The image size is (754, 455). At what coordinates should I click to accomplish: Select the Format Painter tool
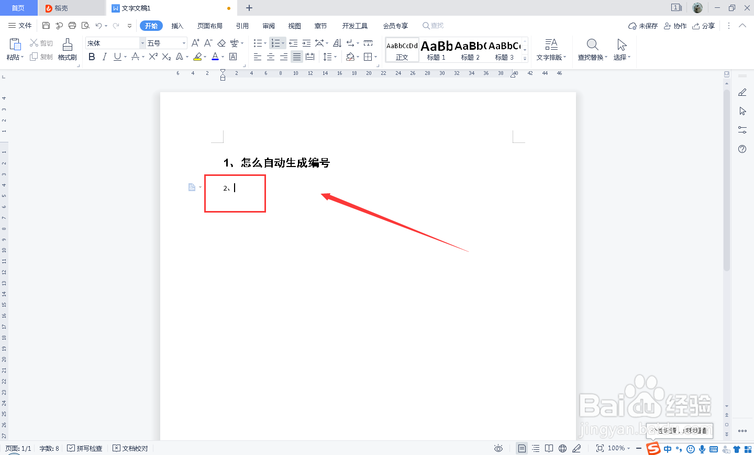(x=67, y=50)
